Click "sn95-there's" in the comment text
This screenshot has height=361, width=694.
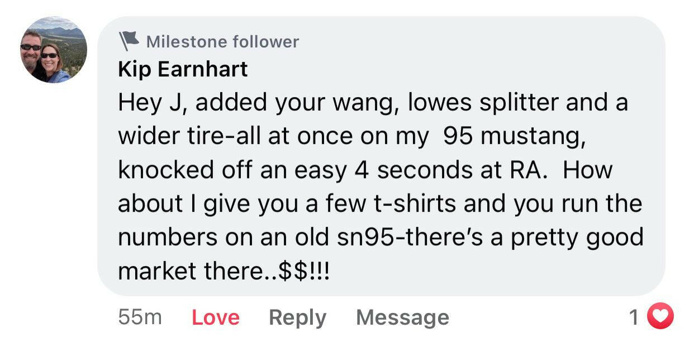pyautogui.click(x=400, y=238)
